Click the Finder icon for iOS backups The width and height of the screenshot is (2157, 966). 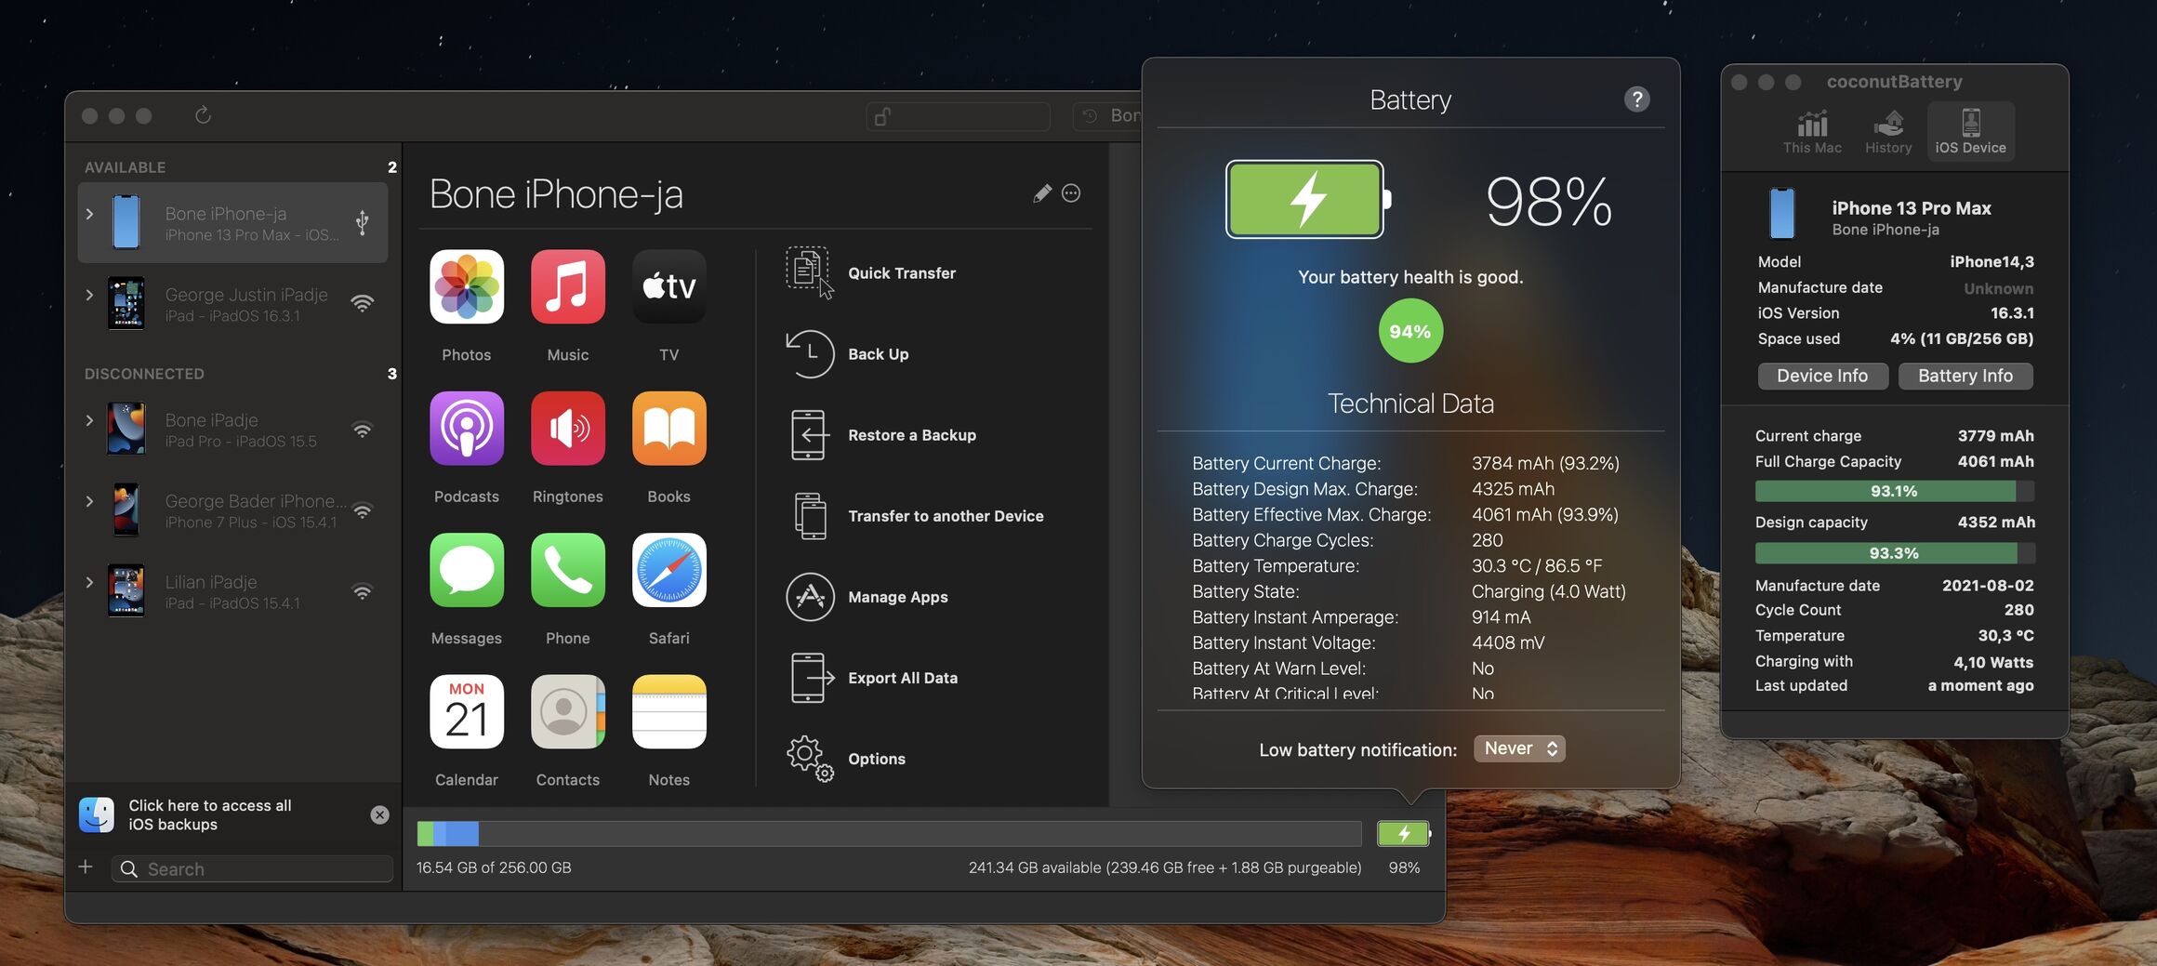coord(97,815)
